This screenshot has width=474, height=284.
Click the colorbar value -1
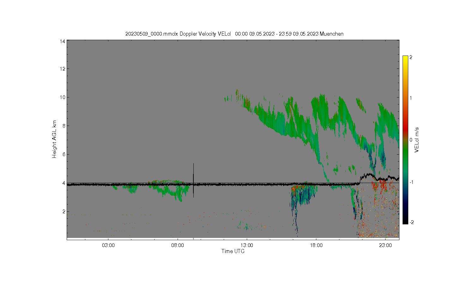point(411,182)
